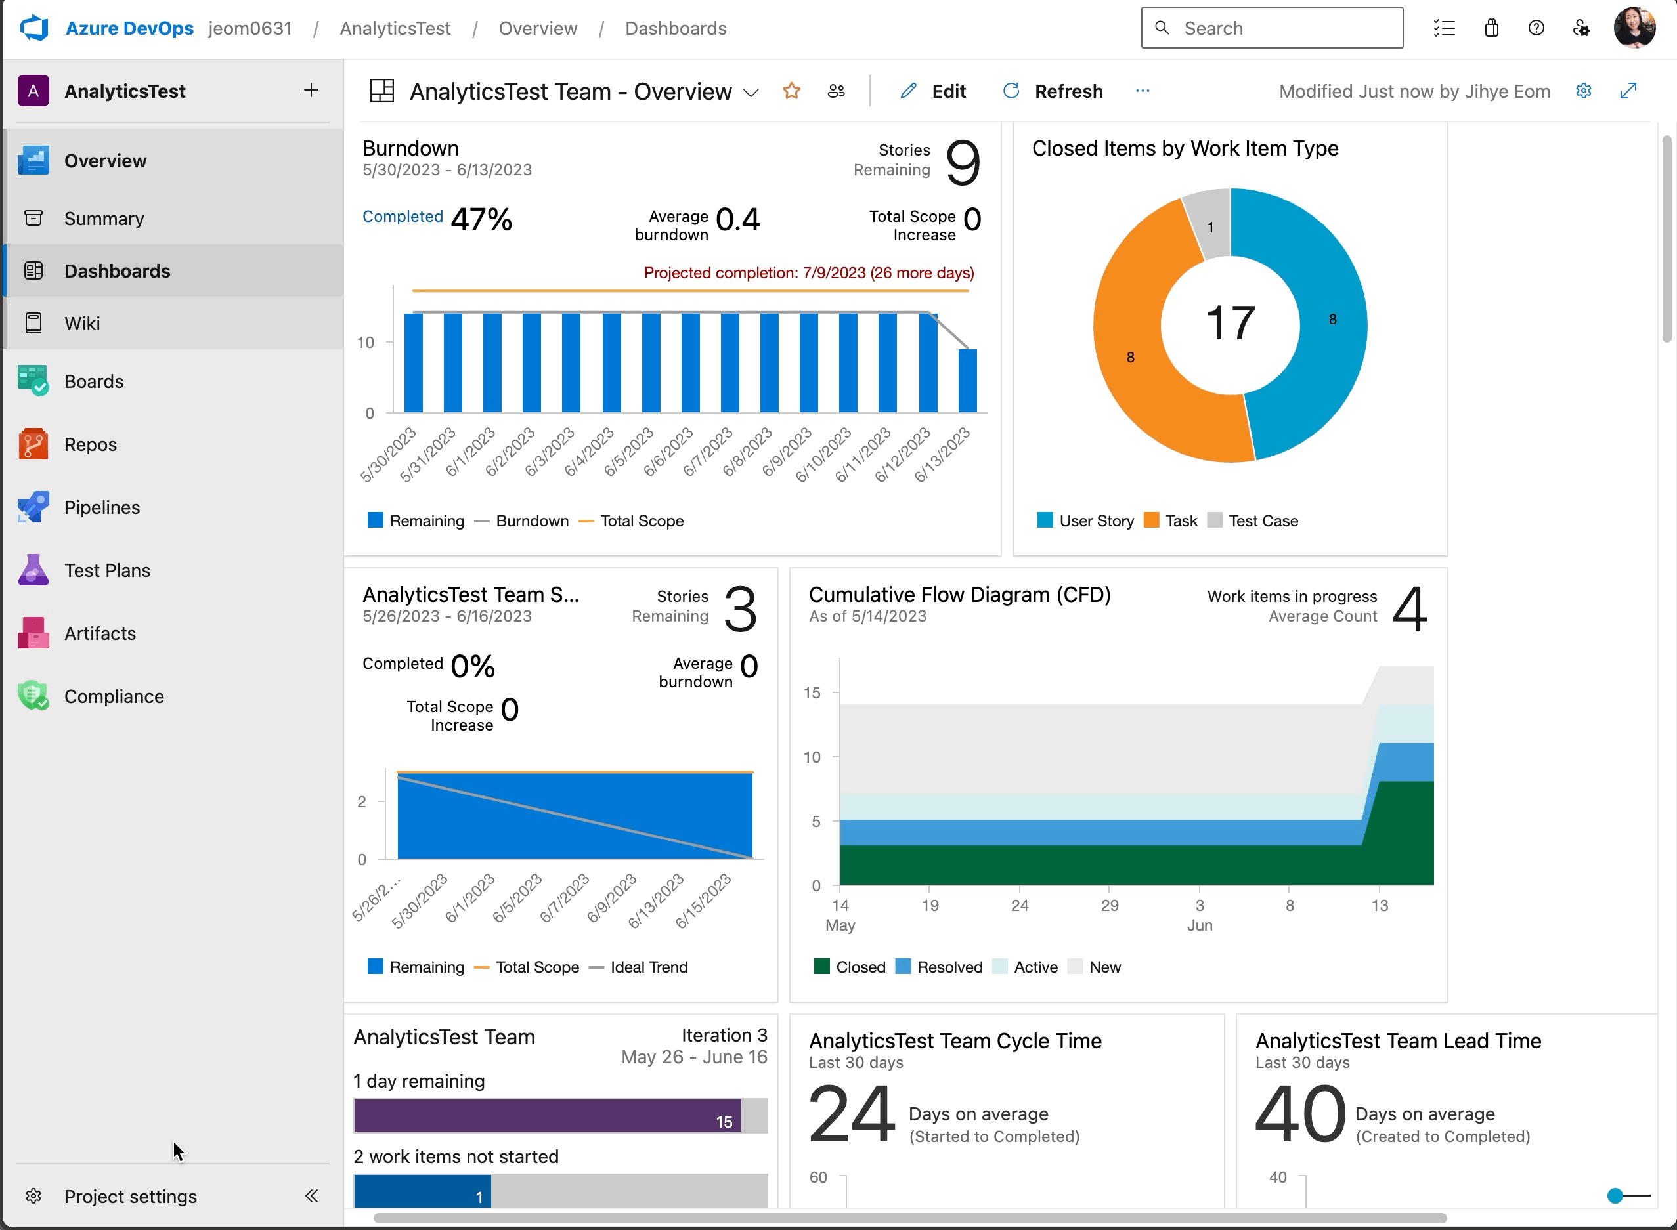Viewport: 1677px width, 1230px height.
Task: Click the Boards icon in sidebar
Action: pos(33,380)
